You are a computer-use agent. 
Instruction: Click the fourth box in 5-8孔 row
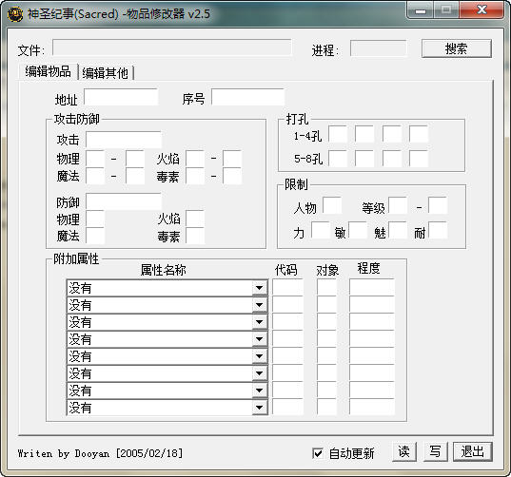click(x=419, y=159)
